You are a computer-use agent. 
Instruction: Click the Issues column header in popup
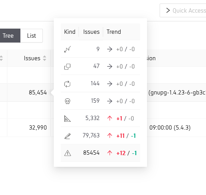click(92, 32)
